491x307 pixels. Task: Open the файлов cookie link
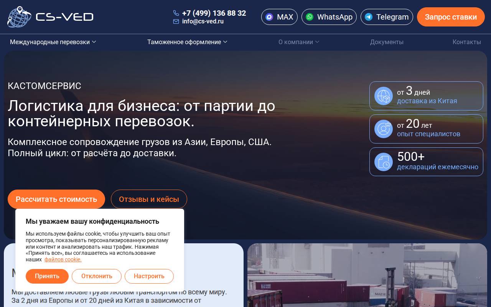coord(63,259)
